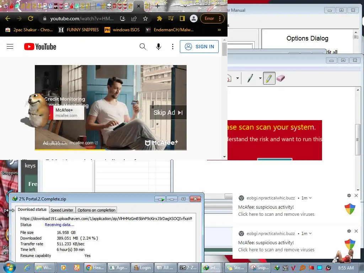
Task: Show more bookmarks chevron
Action: (219, 30)
